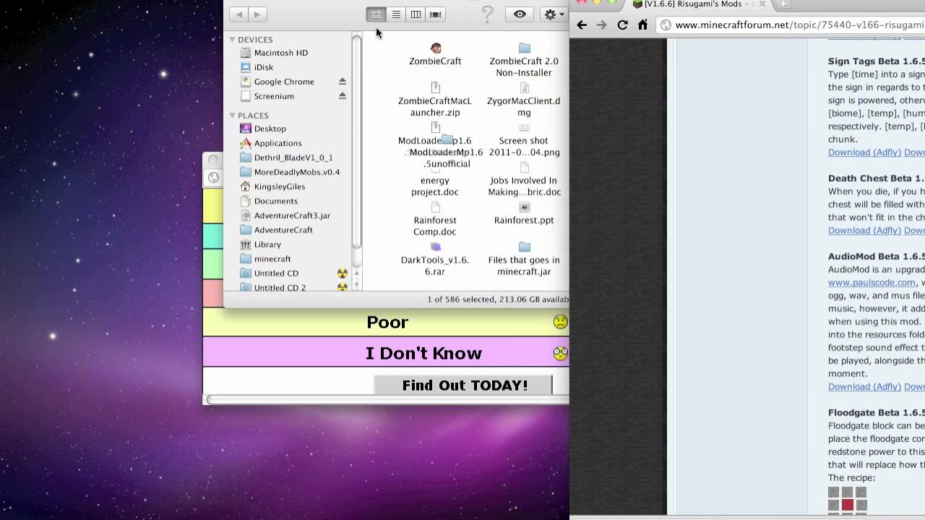Go back in the Finder window
This screenshot has height=520, width=925.
(238, 14)
